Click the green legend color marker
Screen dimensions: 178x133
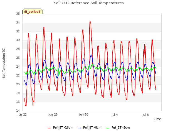pos(107,128)
